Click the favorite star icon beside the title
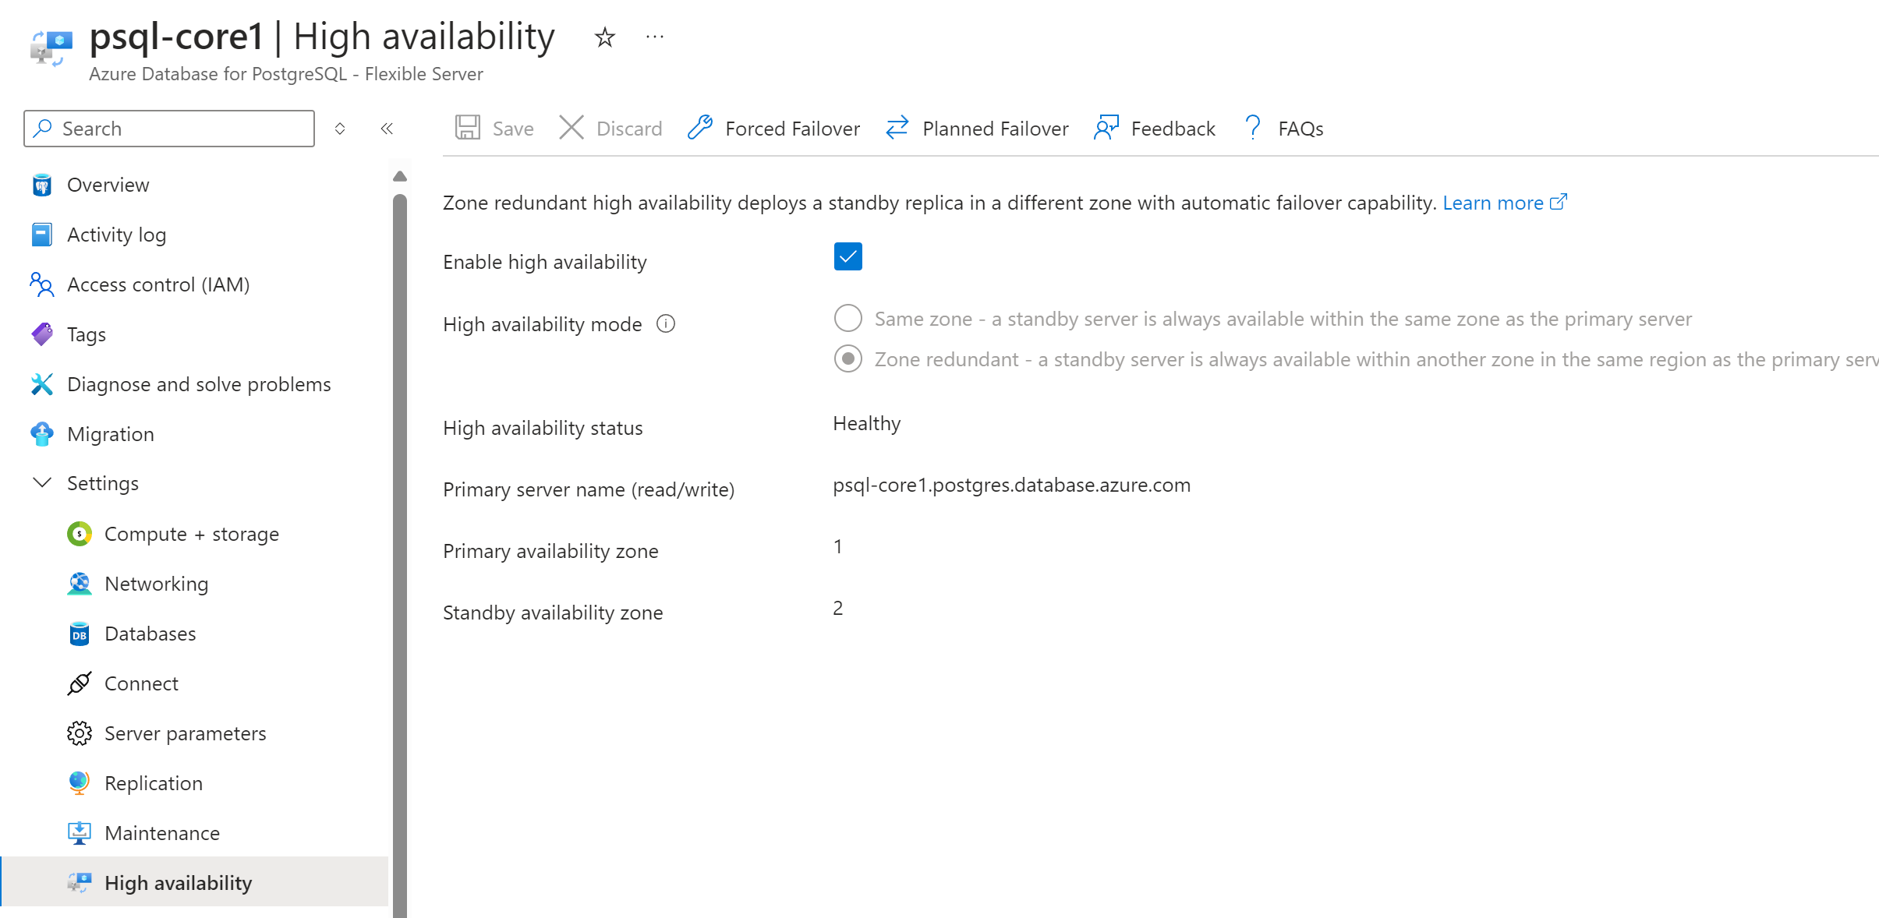Viewport: 1879px width, 918px height. [604, 37]
